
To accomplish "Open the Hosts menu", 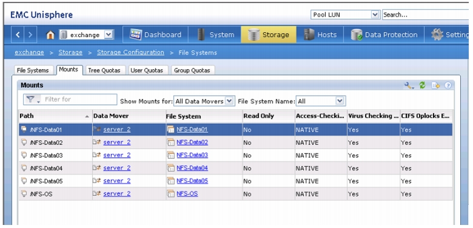I will pos(320,35).
